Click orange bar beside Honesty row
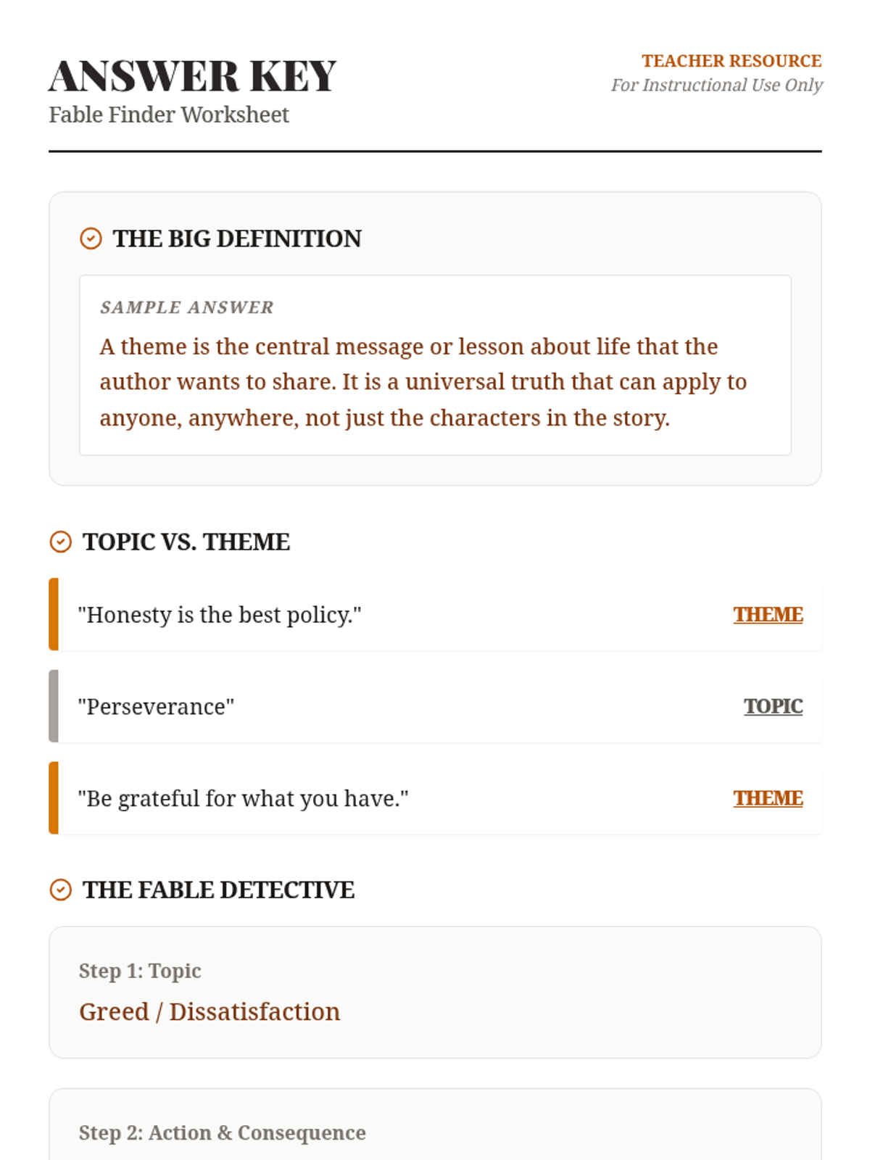The image size is (870, 1160). click(x=54, y=615)
